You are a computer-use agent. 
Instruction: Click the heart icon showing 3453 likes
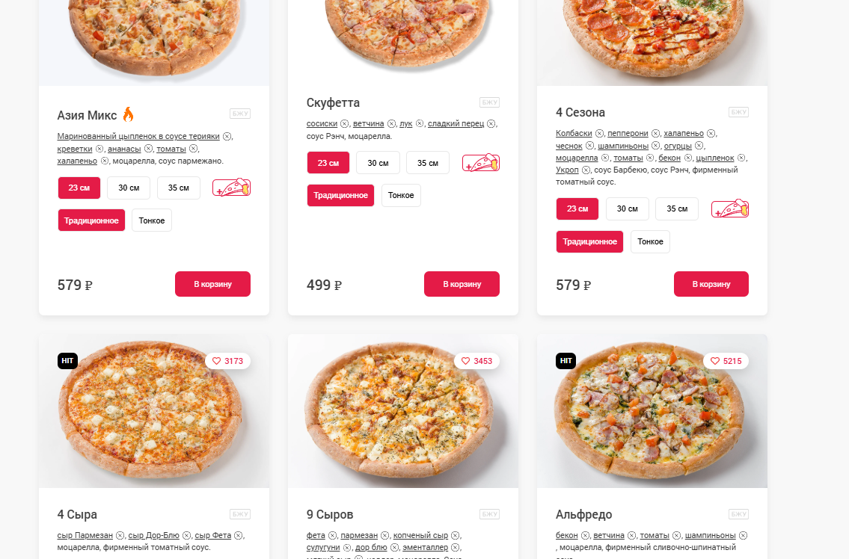(x=466, y=361)
